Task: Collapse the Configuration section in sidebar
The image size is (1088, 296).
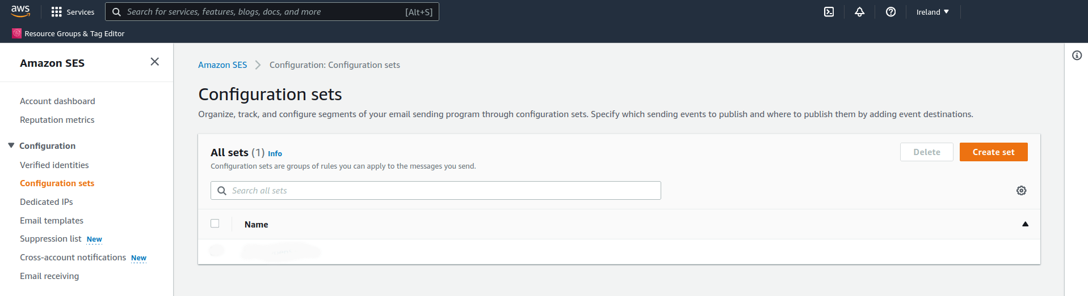Action: 11,145
